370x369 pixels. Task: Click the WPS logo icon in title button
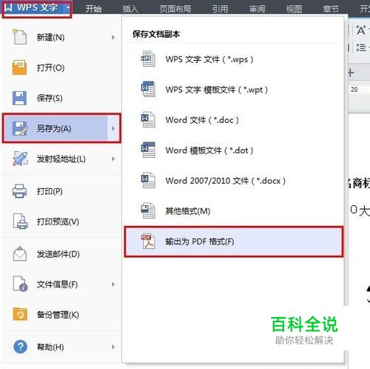(x=8, y=7)
